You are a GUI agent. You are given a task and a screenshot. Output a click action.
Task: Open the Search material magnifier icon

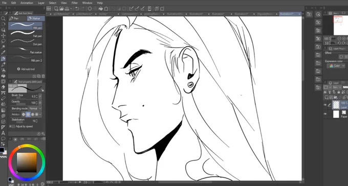pos(318,14)
